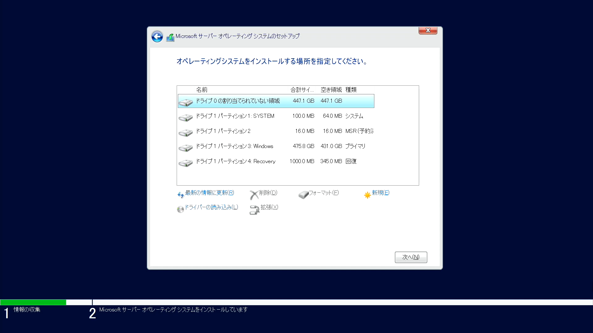Click the プライマリ type cell
Viewport: 593px width, 333px height.
click(355, 146)
